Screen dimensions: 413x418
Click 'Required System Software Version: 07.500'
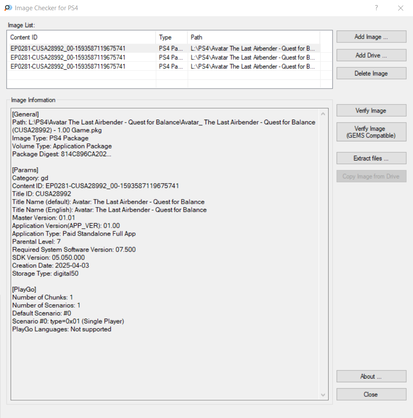74,250
